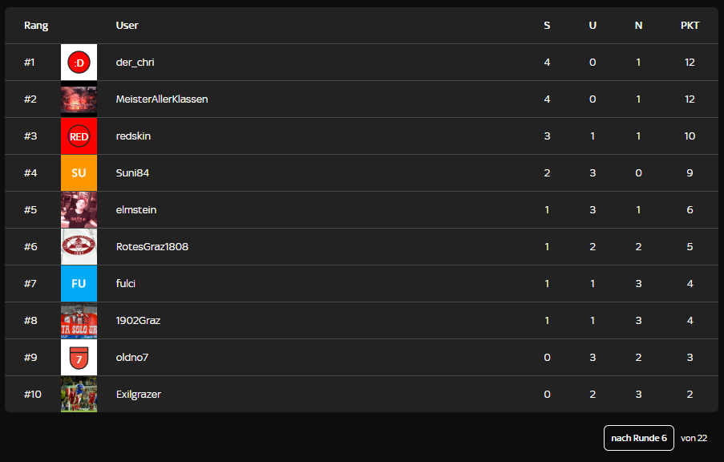Select the orange SU avatar of Suni84
Screen dimensions: 724x462
tap(79, 172)
